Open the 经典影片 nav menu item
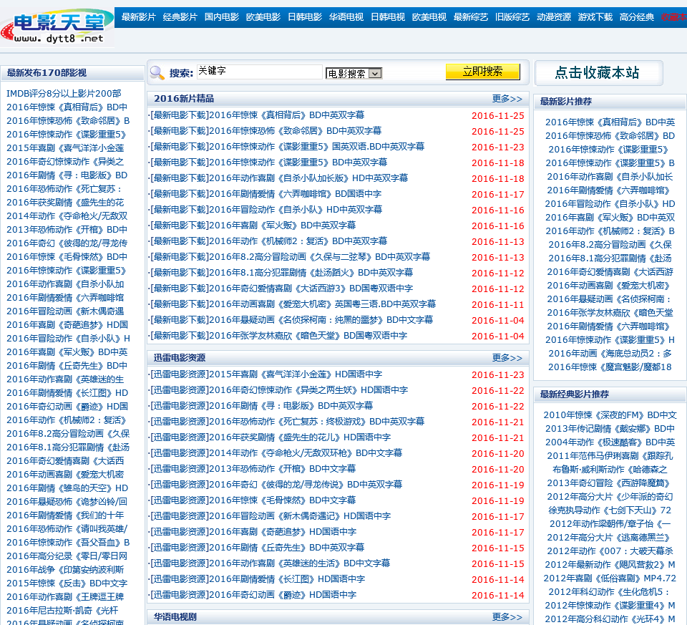687x625 pixels. pyautogui.click(x=180, y=17)
